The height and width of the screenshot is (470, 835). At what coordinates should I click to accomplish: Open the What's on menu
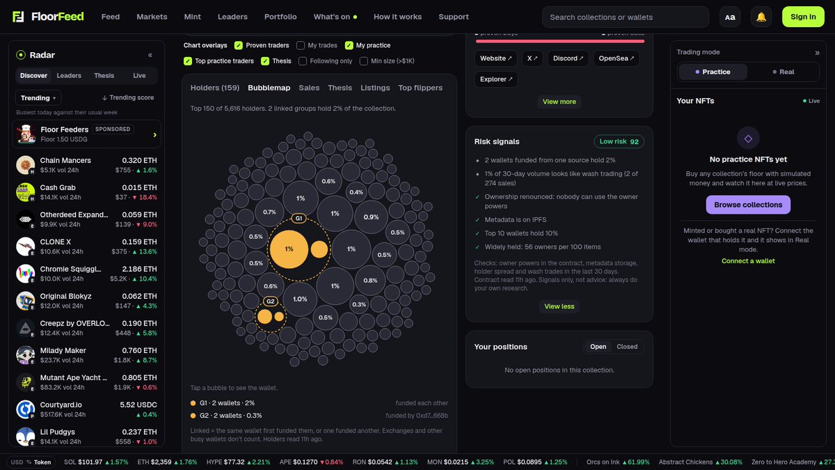click(x=335, y=17)
